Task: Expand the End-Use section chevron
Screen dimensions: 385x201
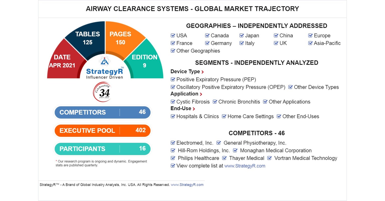Action: pos(194,108)
